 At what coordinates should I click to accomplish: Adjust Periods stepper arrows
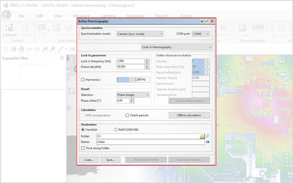pyautogui.click(x=207, y=61)
